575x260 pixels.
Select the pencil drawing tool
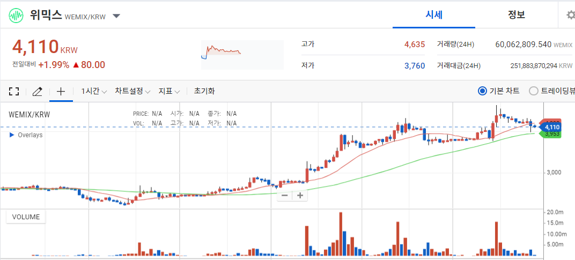[38, 92]
